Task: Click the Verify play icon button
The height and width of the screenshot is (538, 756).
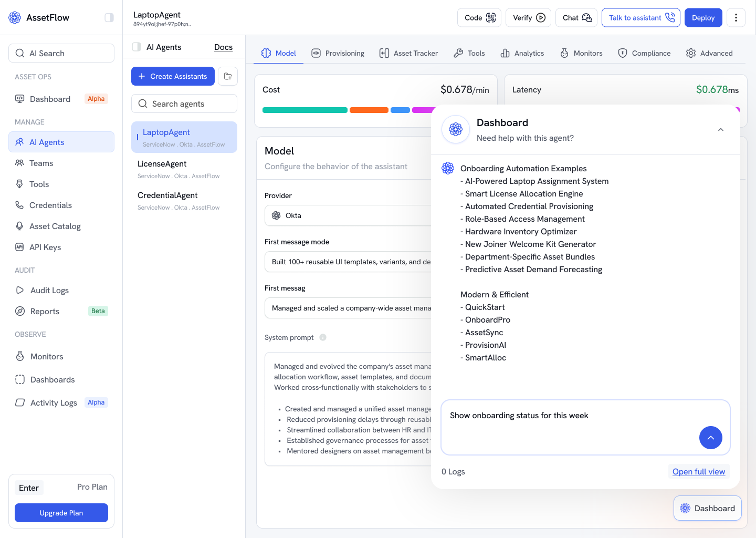Action: (528, 18)
